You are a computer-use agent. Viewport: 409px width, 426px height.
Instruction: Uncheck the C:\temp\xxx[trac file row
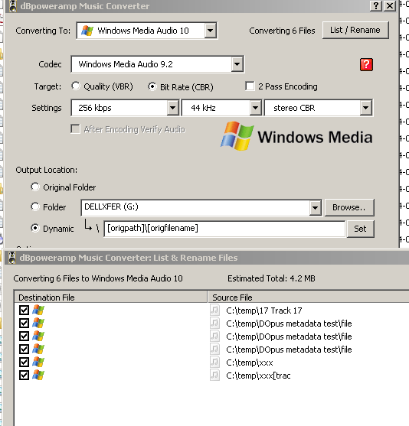pyautogui.click(x=24, y=376)
